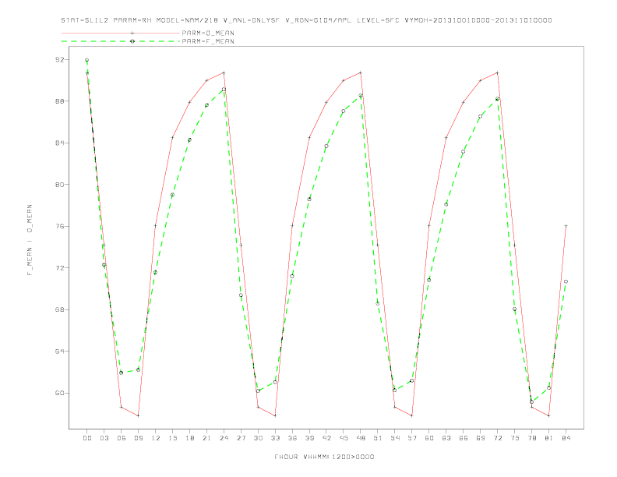617x477 pixels.
Task: Select the O_MEAN plus marker at hour 72
Action: pyautogui.click(x=497, y=72)
